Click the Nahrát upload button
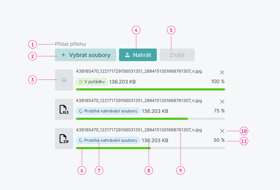This screenshot has height=190, width=280. tap(138, 55)
